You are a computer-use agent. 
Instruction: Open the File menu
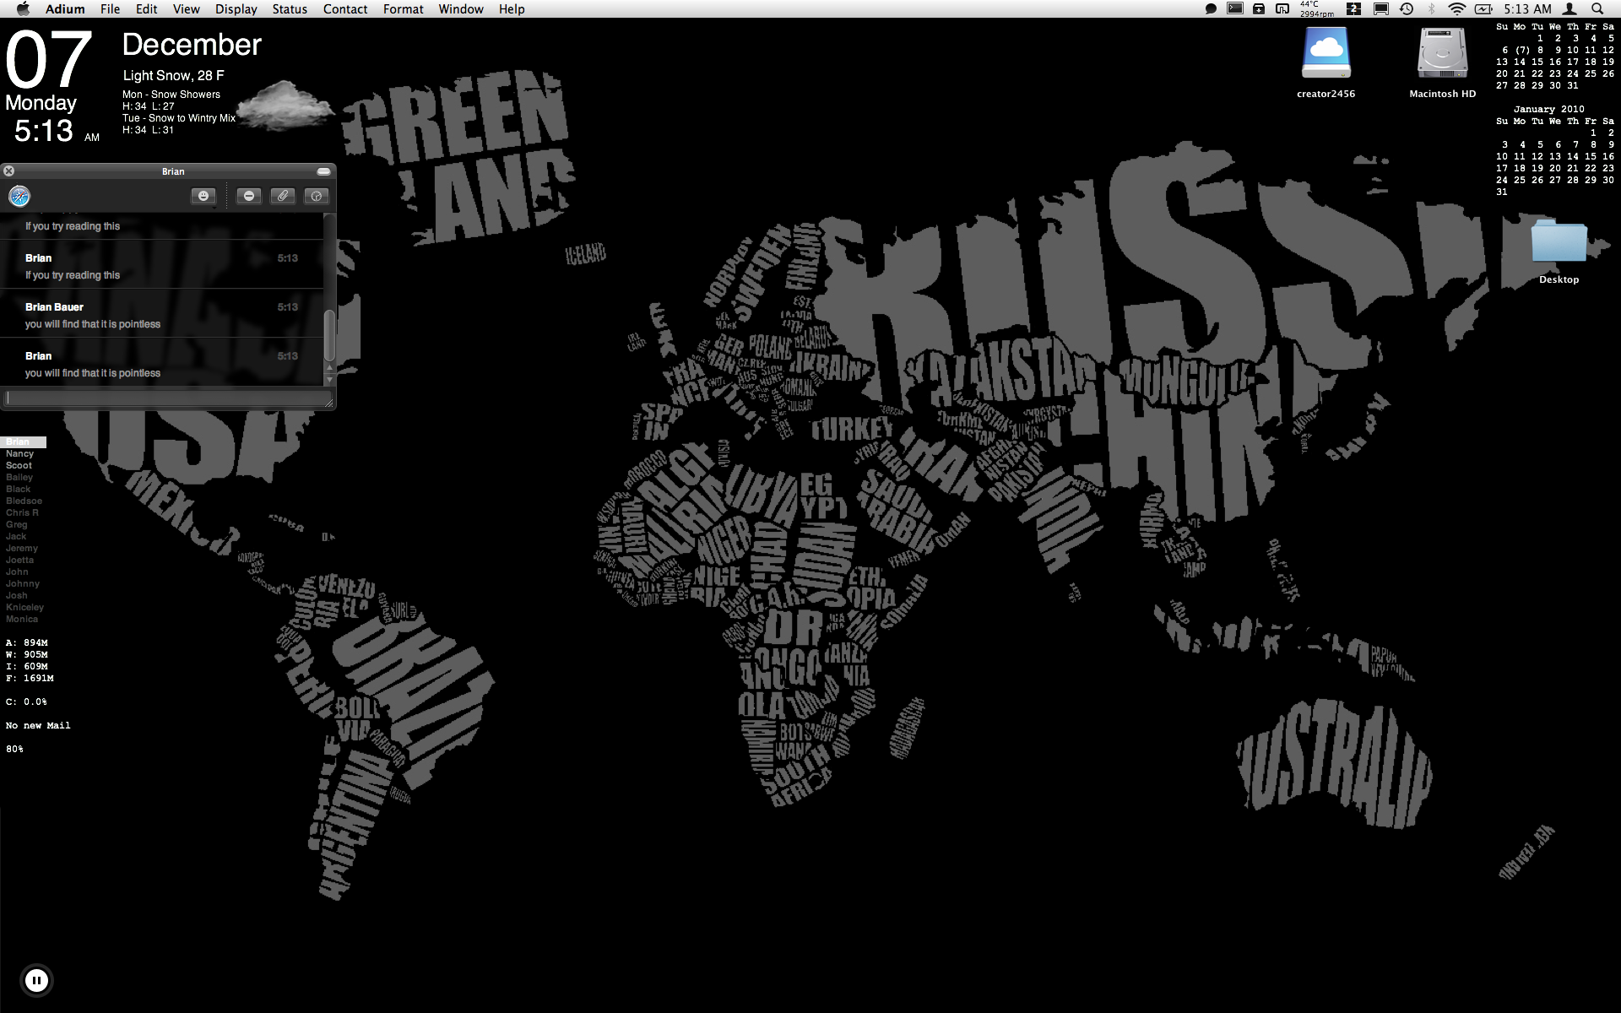(x=110, y=8)
